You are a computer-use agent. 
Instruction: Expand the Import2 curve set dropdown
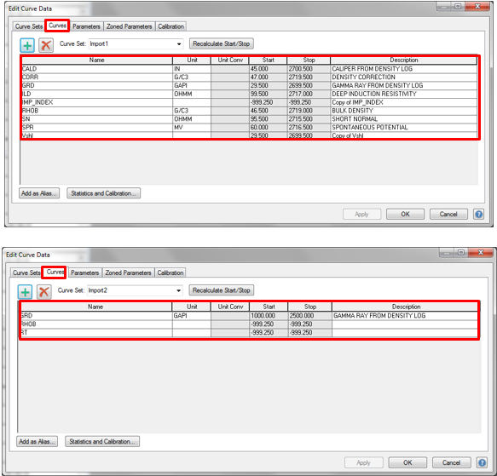point(179,290)
